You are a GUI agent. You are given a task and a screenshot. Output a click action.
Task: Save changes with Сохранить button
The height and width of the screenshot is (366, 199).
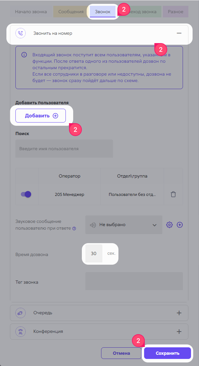coord(168,353)
